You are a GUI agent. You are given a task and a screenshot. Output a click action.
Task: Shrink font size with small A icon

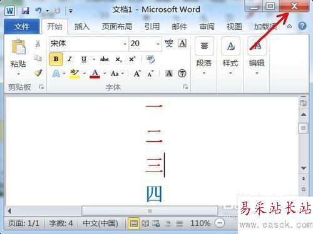point(150,74)
